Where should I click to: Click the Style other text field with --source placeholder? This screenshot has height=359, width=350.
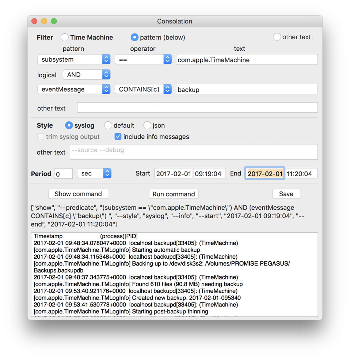194,152
